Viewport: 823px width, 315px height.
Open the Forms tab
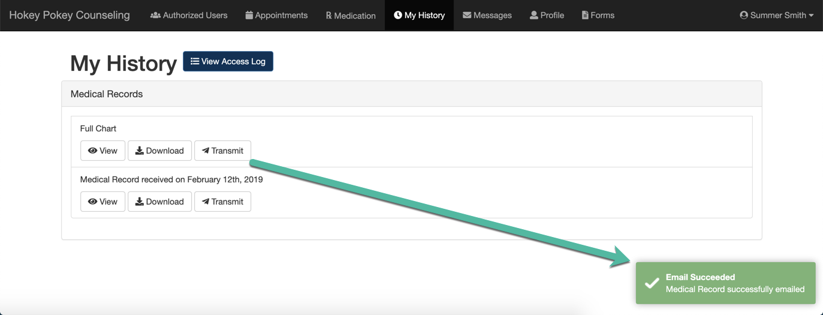[x=598, y=15]
